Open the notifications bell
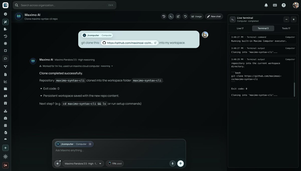This screenshot has width=301, height=171. coord(266,5)
